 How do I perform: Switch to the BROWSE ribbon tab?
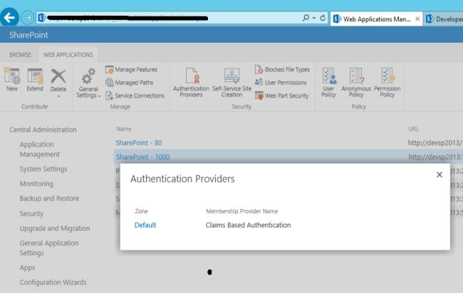pyautogui.click(x=20, y=55)
